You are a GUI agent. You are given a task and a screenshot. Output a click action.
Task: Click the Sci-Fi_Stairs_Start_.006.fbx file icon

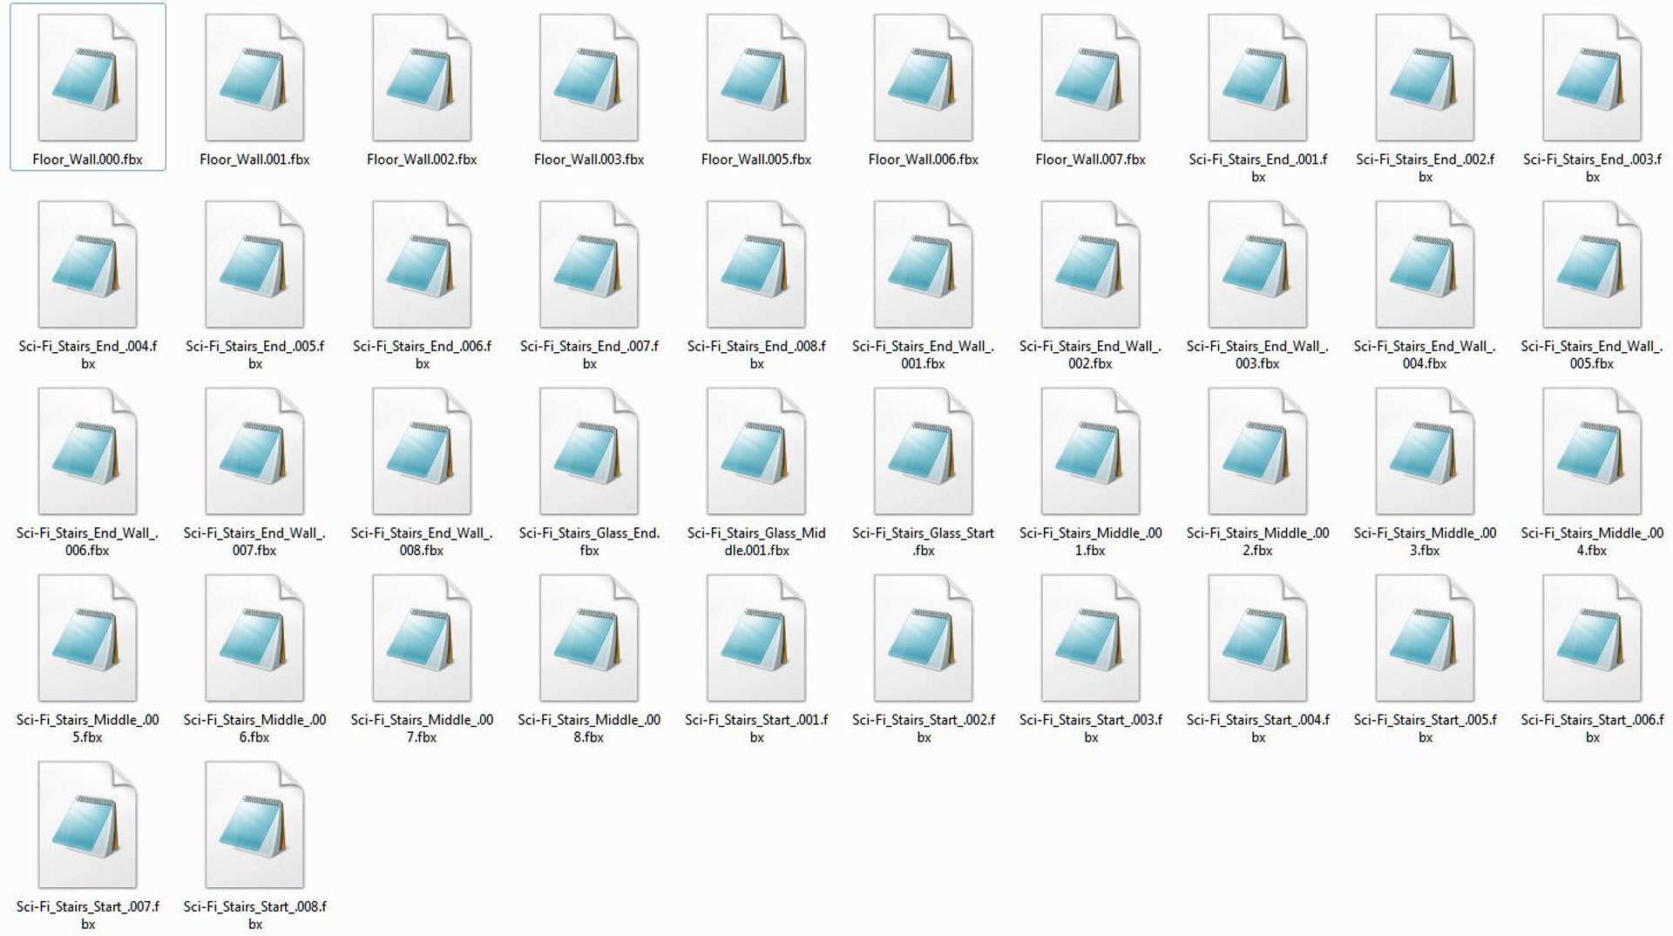click(x=1593, y=638)
